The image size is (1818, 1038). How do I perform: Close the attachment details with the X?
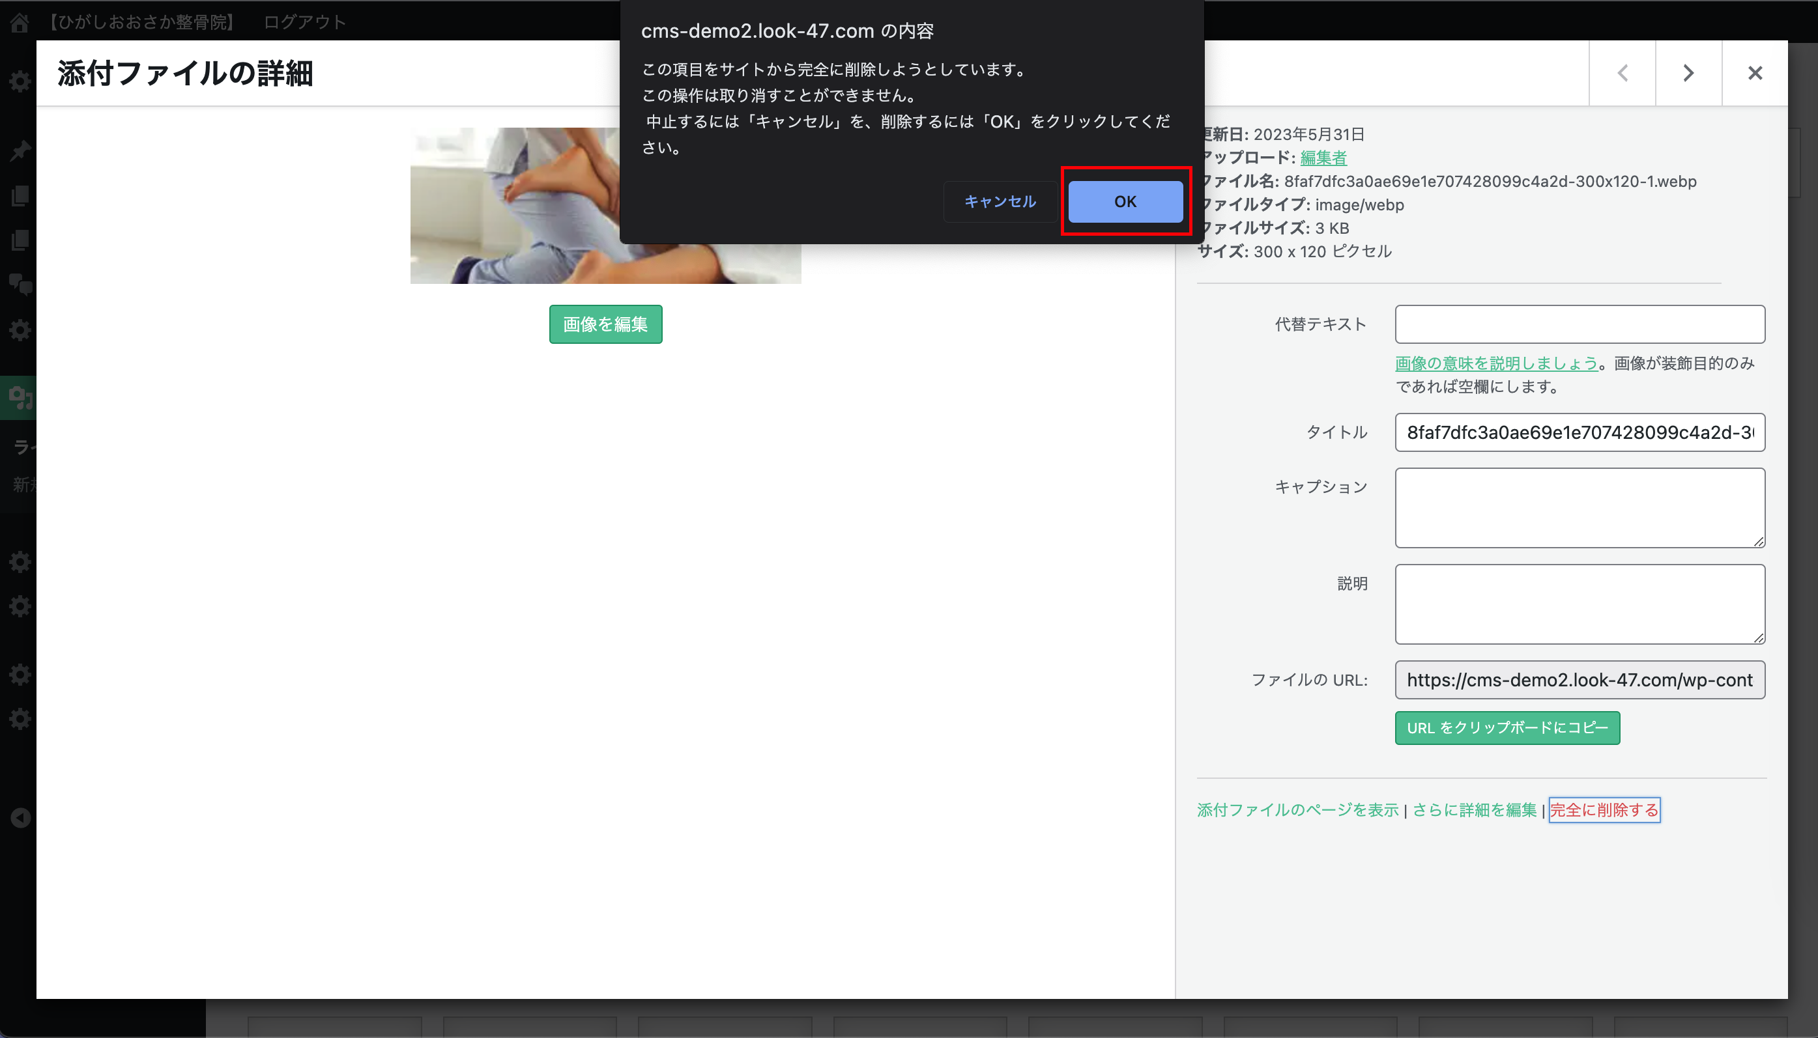(x=1755, y=73)
